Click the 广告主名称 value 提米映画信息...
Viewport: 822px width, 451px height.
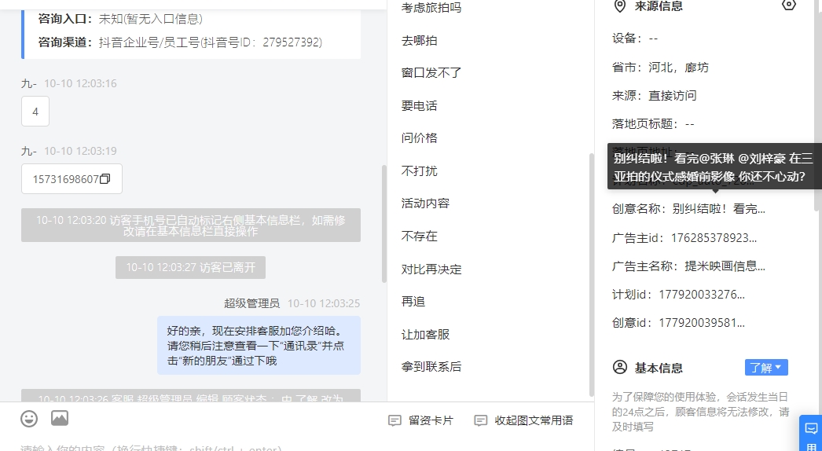click(x=725, y=266)
